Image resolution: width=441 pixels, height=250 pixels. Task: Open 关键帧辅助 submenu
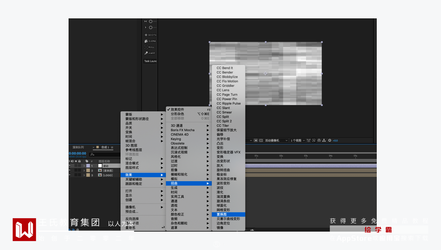tap(143, 179)
